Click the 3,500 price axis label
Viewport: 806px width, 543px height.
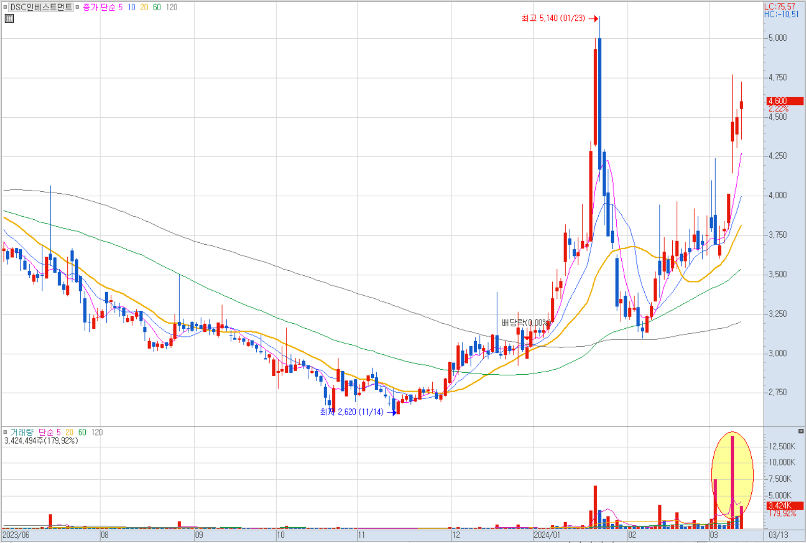[777, 274]
